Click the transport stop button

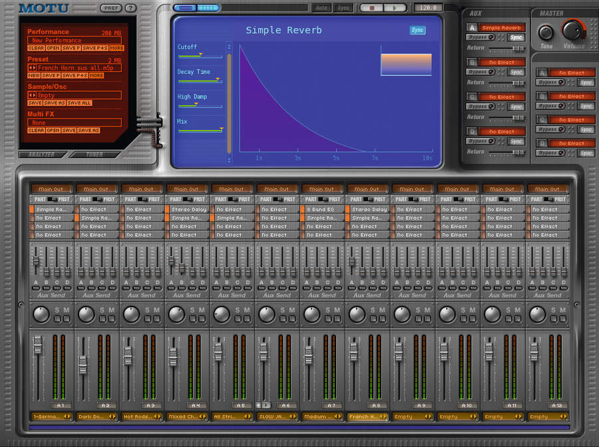(371, 8)
